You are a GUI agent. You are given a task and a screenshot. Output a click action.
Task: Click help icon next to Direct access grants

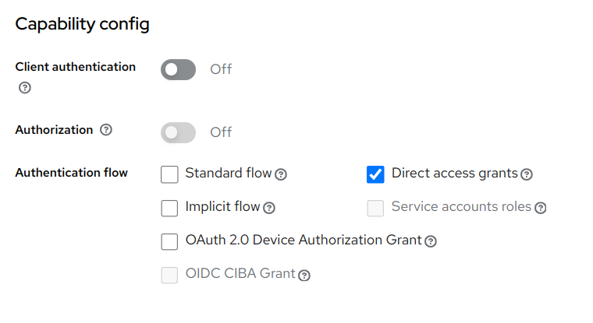(x=527, y=174)
